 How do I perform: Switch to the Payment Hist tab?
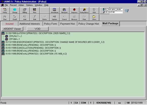pos(67,24)
